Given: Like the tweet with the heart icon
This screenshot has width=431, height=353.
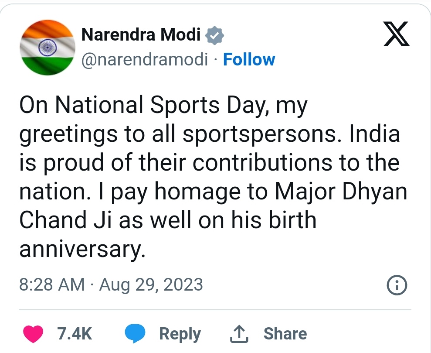Looking at the screenshot, I should (x=33, y=334).
